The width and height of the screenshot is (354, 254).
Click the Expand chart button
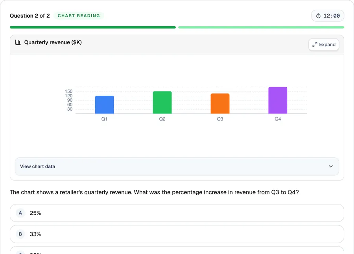324,45
